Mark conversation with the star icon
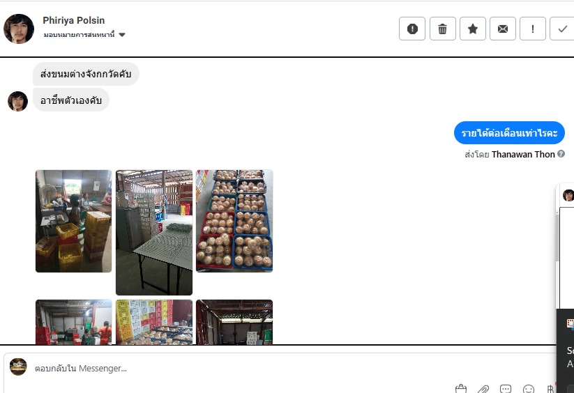 pyautogui.click(x=473, y=29)
